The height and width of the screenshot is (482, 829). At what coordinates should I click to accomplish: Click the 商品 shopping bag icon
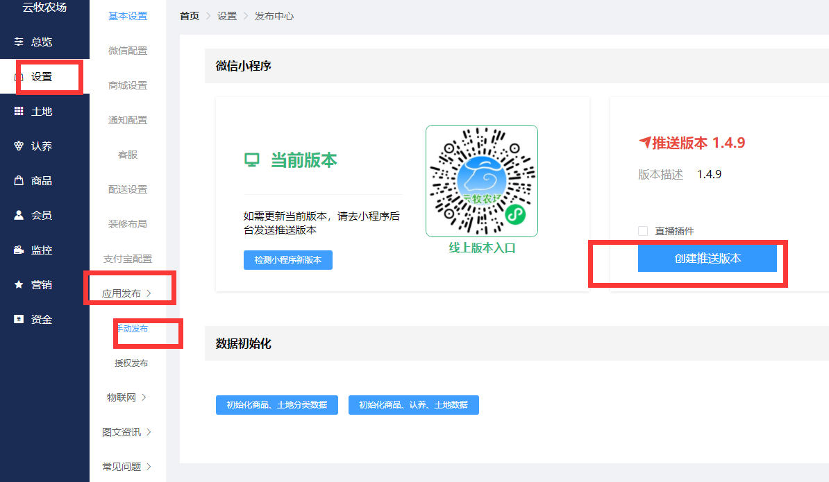pos(19,180)
